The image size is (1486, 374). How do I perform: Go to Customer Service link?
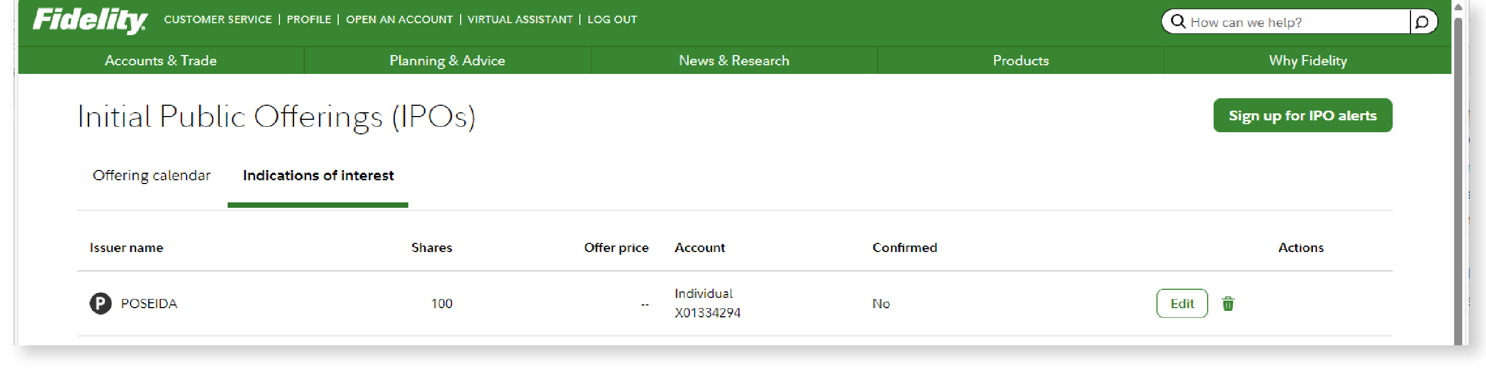(217, 19)
